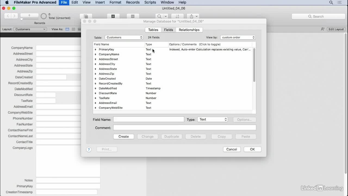
Task: Open the Records menu
Action: coord(133,2)
